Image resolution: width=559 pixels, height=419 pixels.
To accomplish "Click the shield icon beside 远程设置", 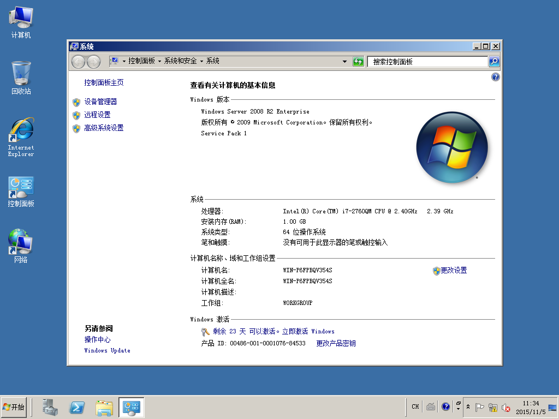I will tap(76, 116).
